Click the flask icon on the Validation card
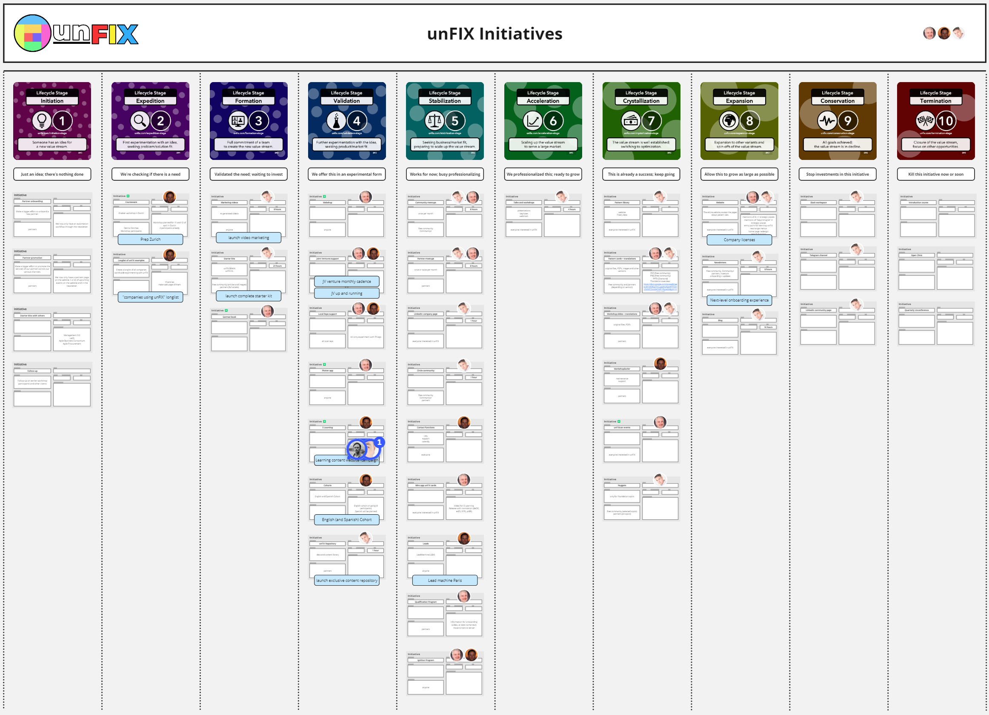The height and width of the screenshot is (715, 989). (x=336, y=121)
